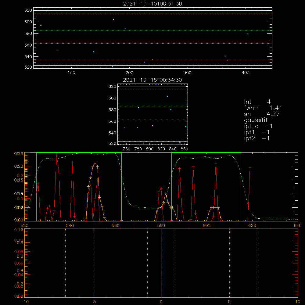This screenshot has width=305, height=305.
Task: Click the "sn 4.27" value line
Action: pyautogui.click(x=262, y=114)
